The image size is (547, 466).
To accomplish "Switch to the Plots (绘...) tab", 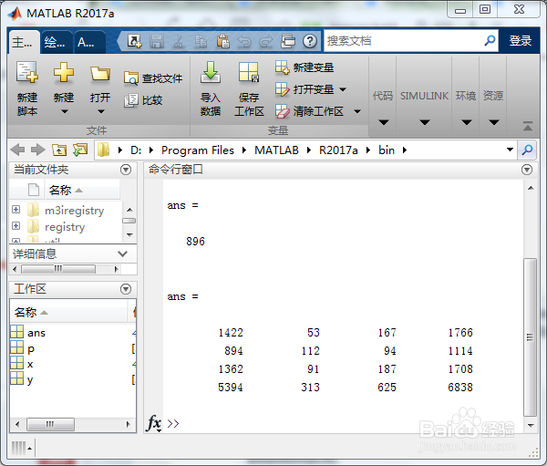I will [57, 42].
